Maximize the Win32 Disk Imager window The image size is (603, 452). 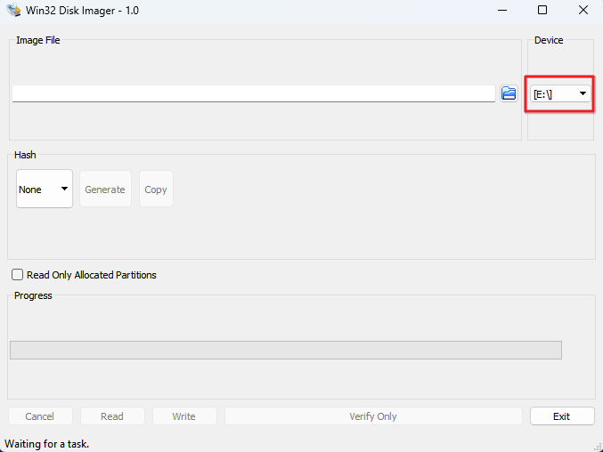(542, 10)
